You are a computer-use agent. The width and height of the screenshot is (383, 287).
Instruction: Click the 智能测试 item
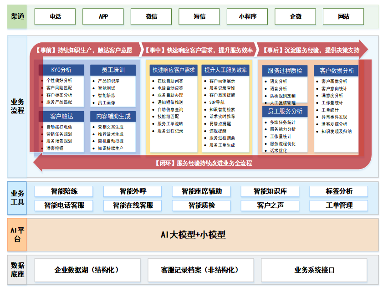point(107,88)
